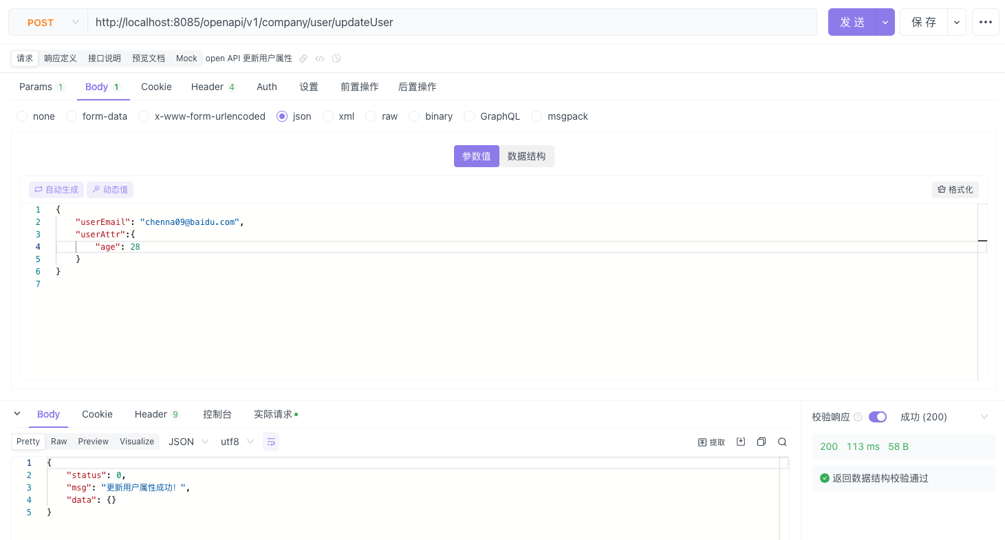1005x540 pixels.
Task: Open the 控制台 console tab
Action: pyautogui.click(x=217, y=414)
